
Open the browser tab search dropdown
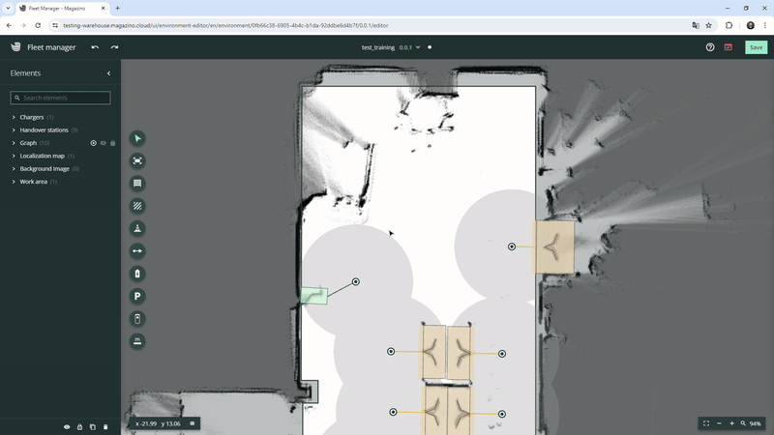pyautogui.click(x=8, y=9)
